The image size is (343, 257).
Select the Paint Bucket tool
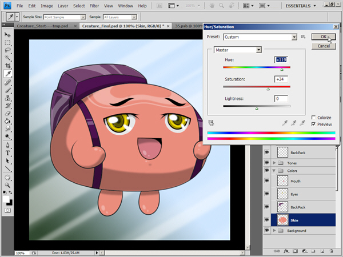[x=7, y=121]
